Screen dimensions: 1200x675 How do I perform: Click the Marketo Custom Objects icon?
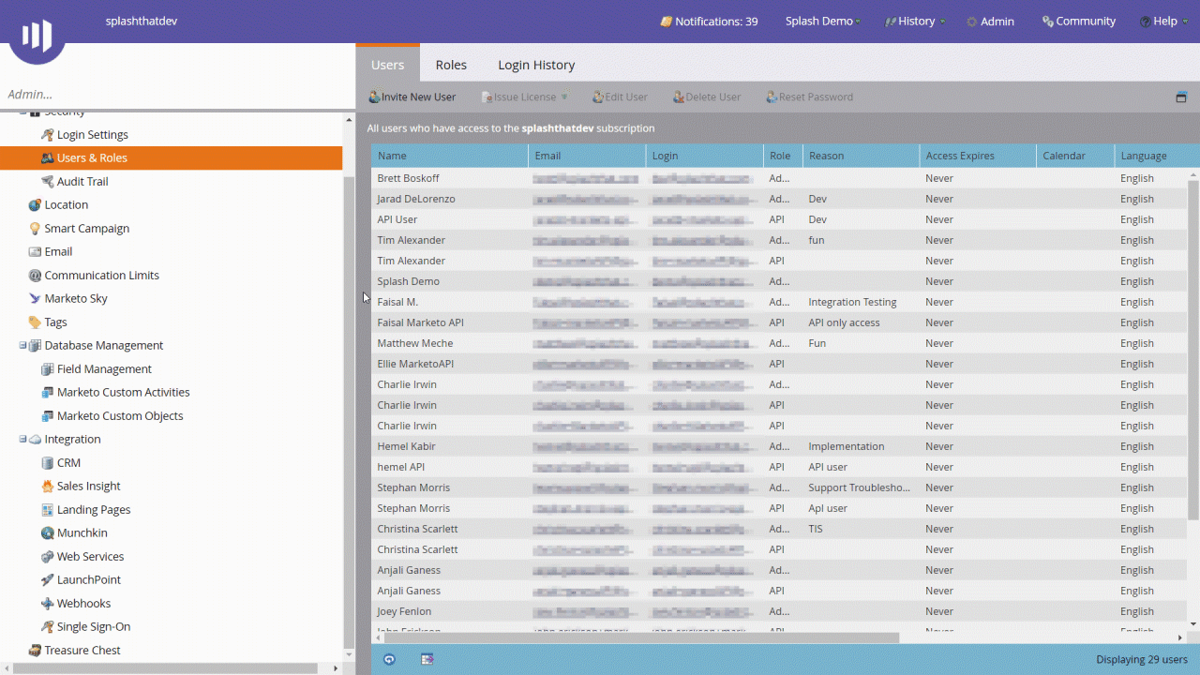point(47,416)
